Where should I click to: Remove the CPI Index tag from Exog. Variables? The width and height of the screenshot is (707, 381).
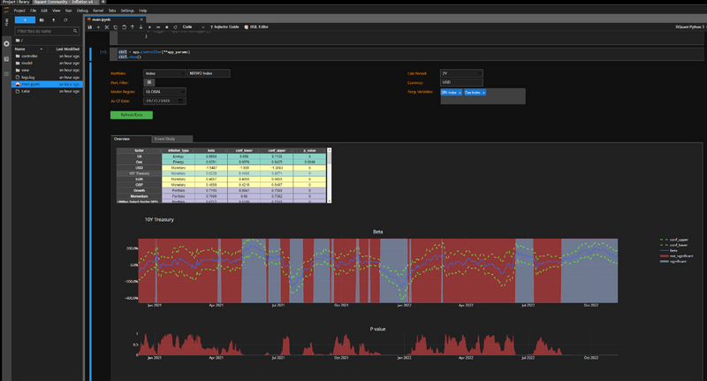pos(458,92)
